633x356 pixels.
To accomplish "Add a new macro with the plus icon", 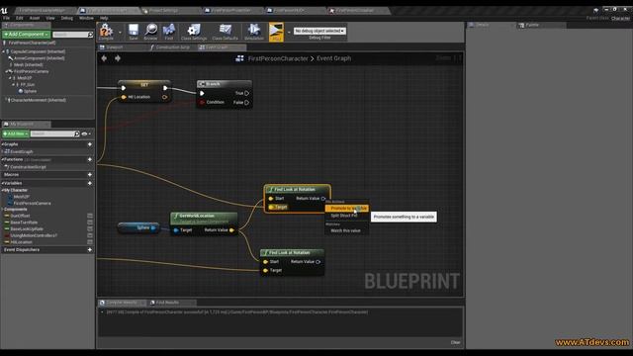I will pos(90,174).
